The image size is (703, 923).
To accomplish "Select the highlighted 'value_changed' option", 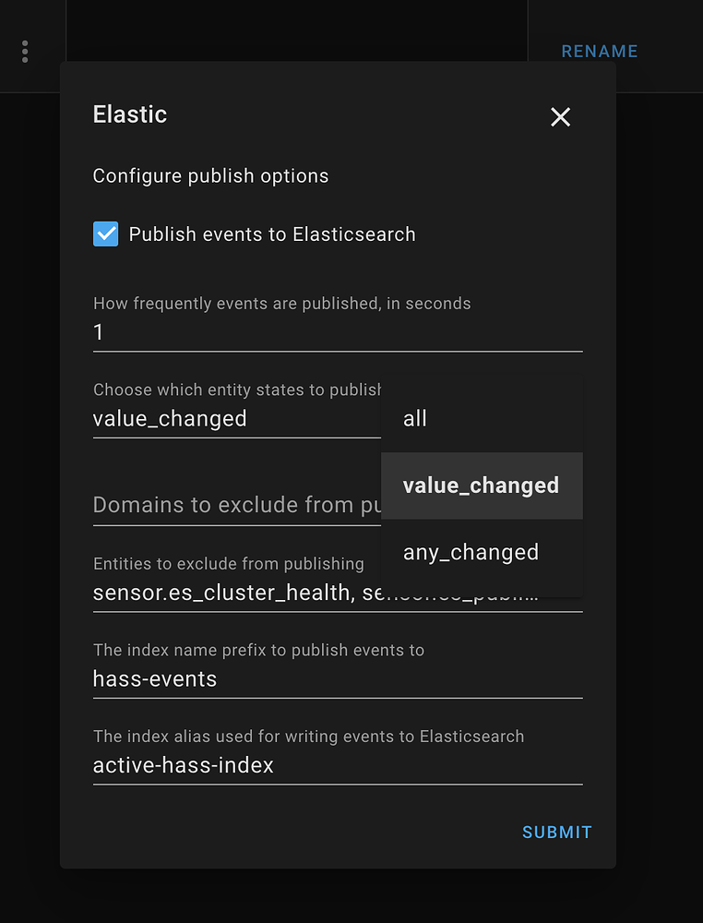I will [481, 485].
